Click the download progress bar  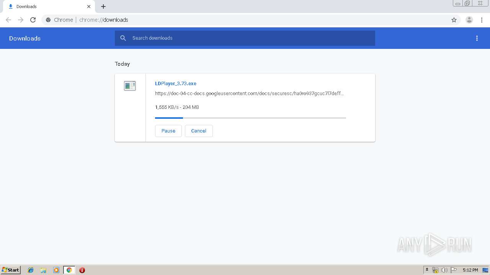point(250,118)
